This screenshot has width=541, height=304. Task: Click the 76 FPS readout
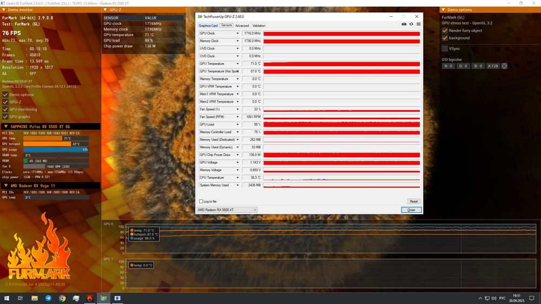pos(12,33)
